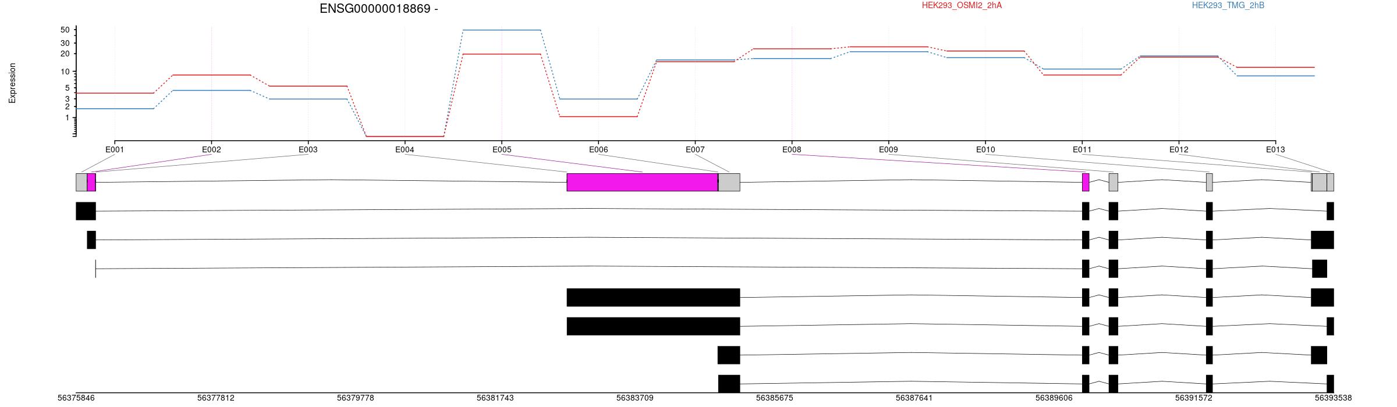Click genomic coordinate 56383709
The height and width of the screenshot is (407, 1397).
[635, 398]
